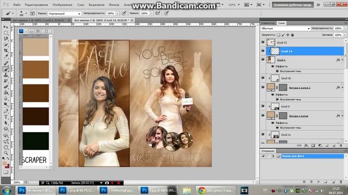Select the Ellipse shape tool

pyautogui.click(x=6, y=129)
